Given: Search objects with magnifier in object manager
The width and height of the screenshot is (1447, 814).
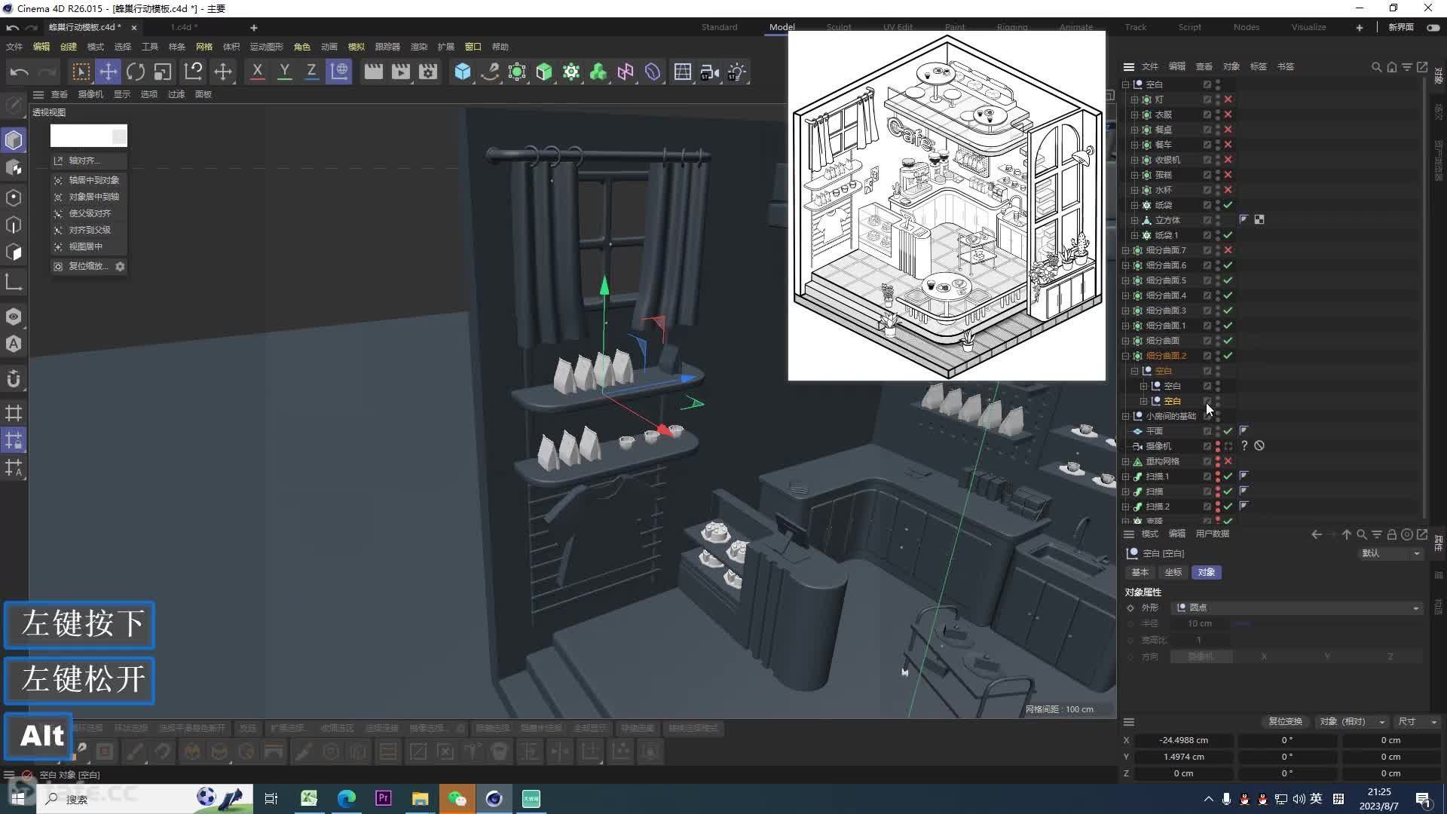Looking at the screenshot, I should point(1376,67).
